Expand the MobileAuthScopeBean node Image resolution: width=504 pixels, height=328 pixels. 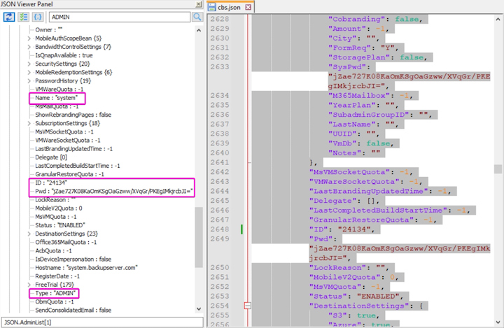29,38
